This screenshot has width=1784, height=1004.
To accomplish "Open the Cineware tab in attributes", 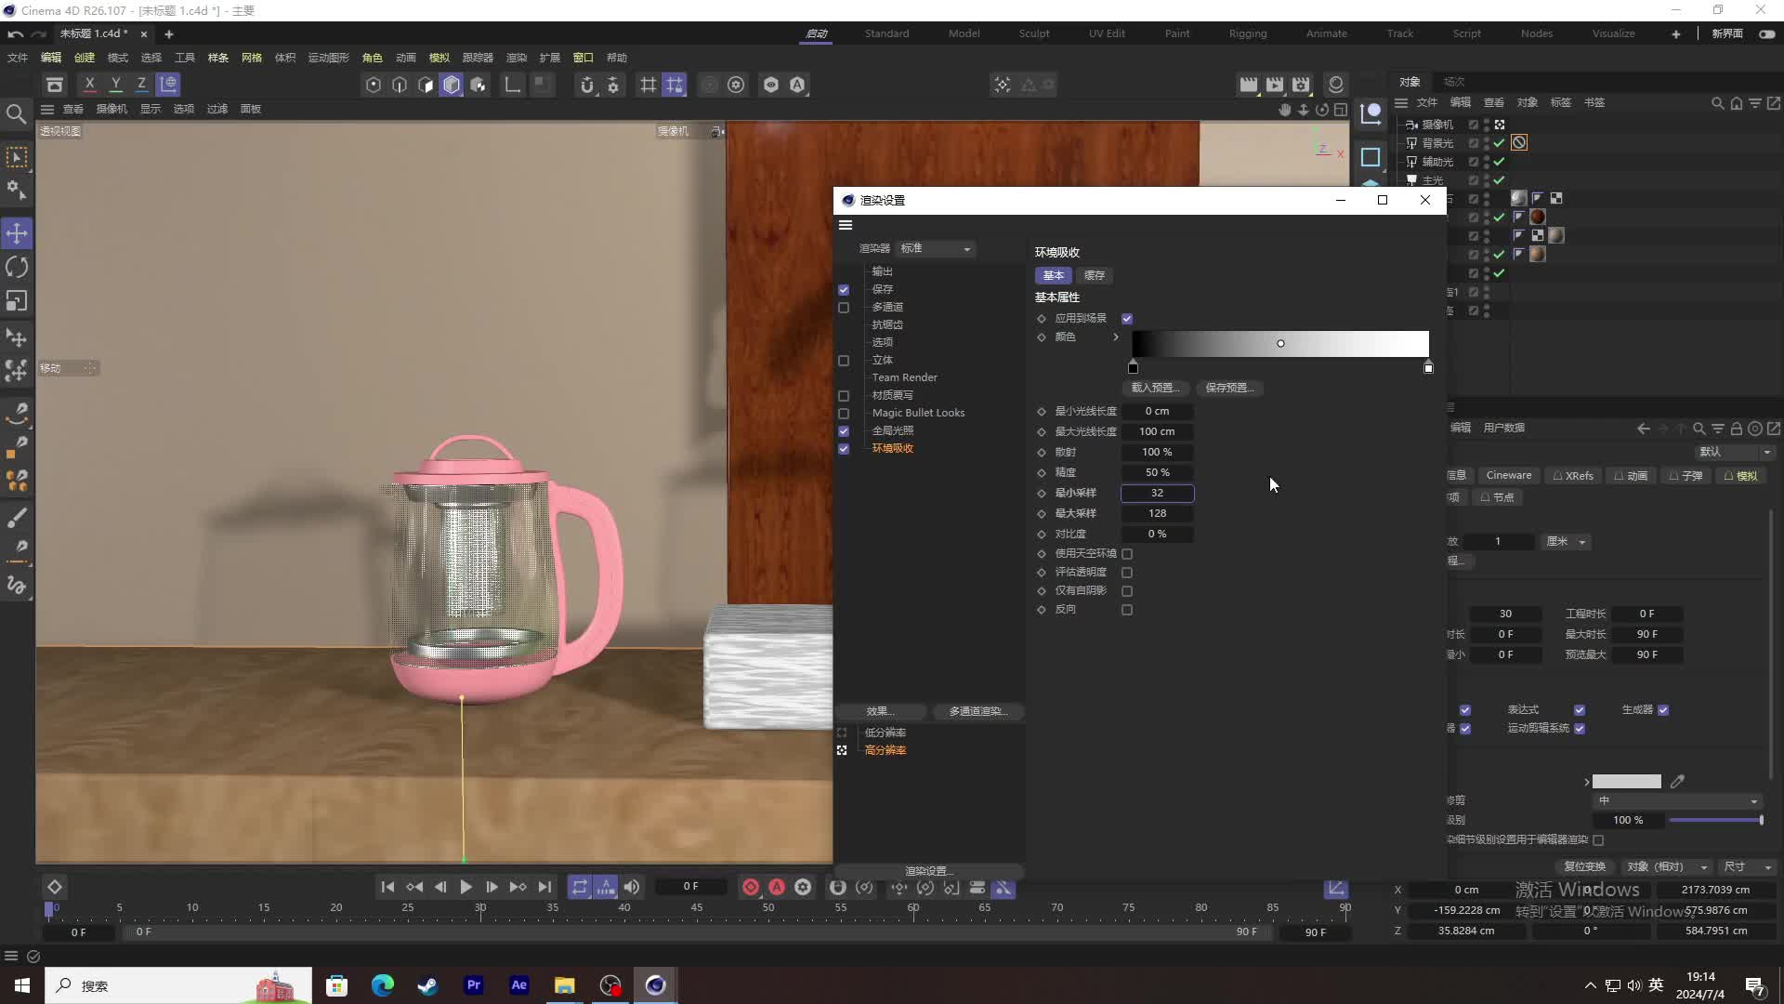I will tap(1509, 476).
